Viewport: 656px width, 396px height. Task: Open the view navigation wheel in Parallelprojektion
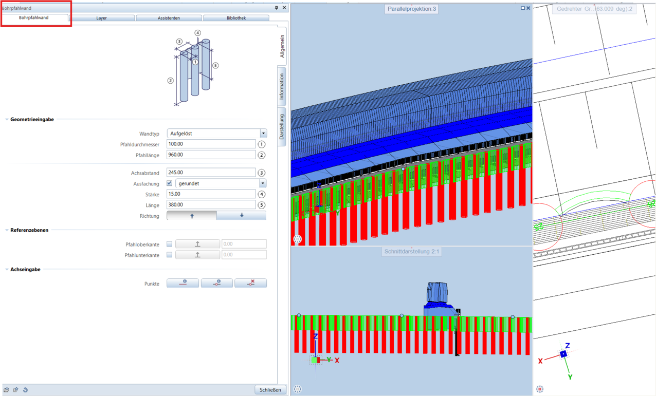pyautogui.click(x=298, y=239)
